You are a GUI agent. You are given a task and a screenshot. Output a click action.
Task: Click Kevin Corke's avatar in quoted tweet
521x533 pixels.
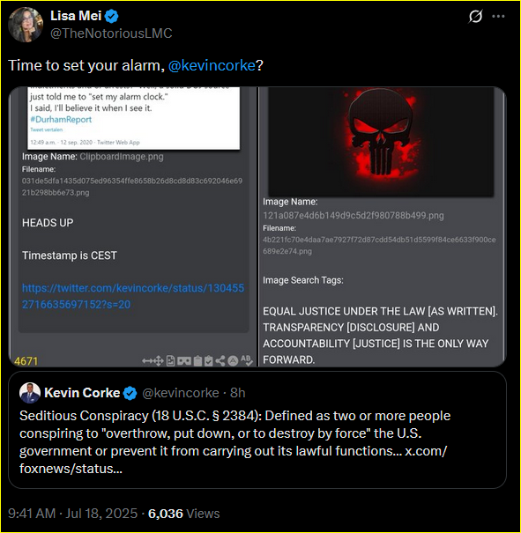click(30, 393)
